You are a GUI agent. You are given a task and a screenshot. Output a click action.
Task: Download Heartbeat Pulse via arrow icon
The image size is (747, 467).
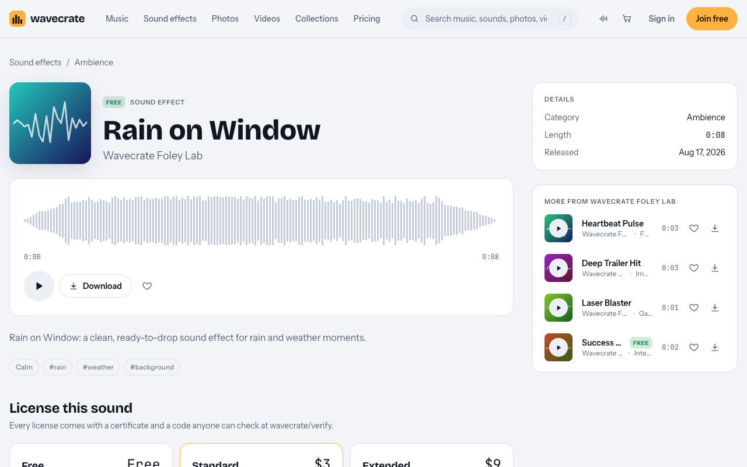[x=715, y=228]
